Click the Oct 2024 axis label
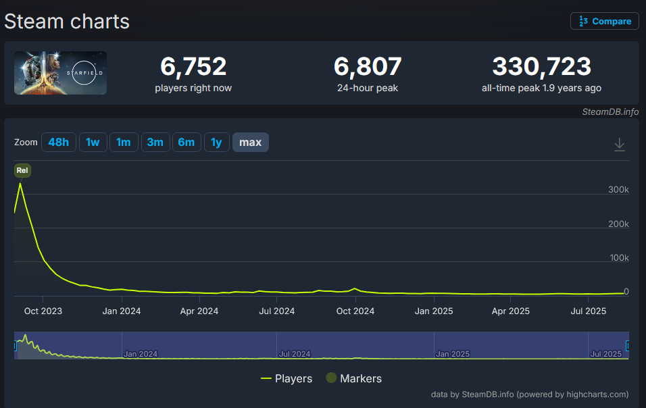The height and width of the screenshot is (408, 646). (355, 311)
